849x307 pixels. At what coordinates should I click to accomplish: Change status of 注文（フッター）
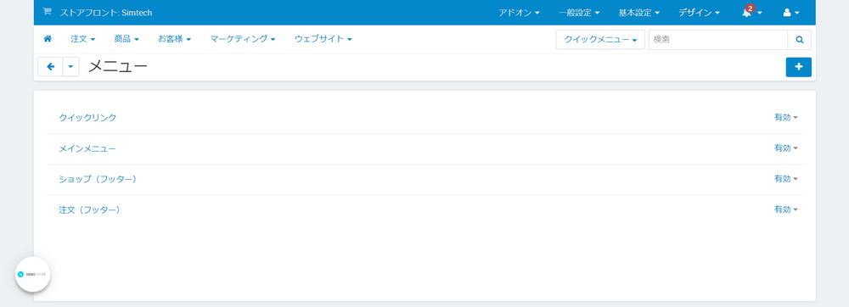pyautogui.click(x=785, y=209)
